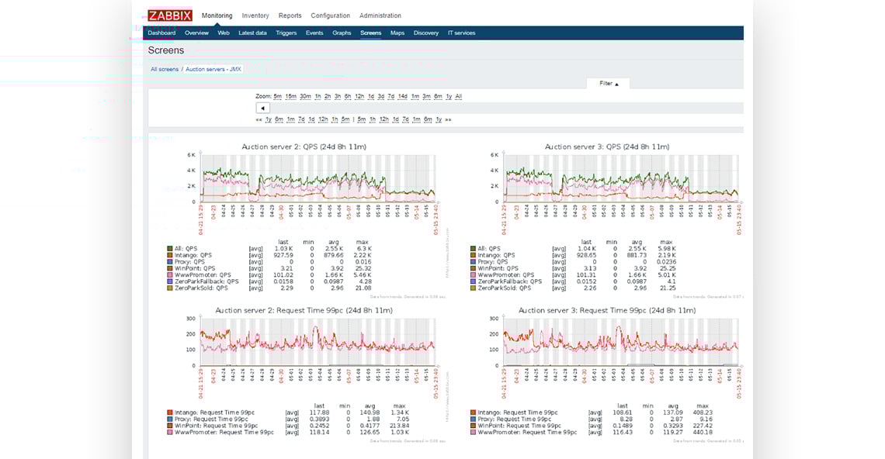Click the '6.3 K' max value for All: QPS
The image size is (885, 459).
coord(363,249)
